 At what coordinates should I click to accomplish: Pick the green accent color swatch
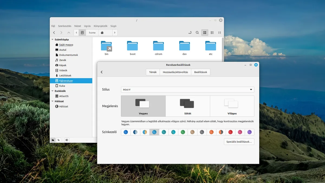point(183,132)
